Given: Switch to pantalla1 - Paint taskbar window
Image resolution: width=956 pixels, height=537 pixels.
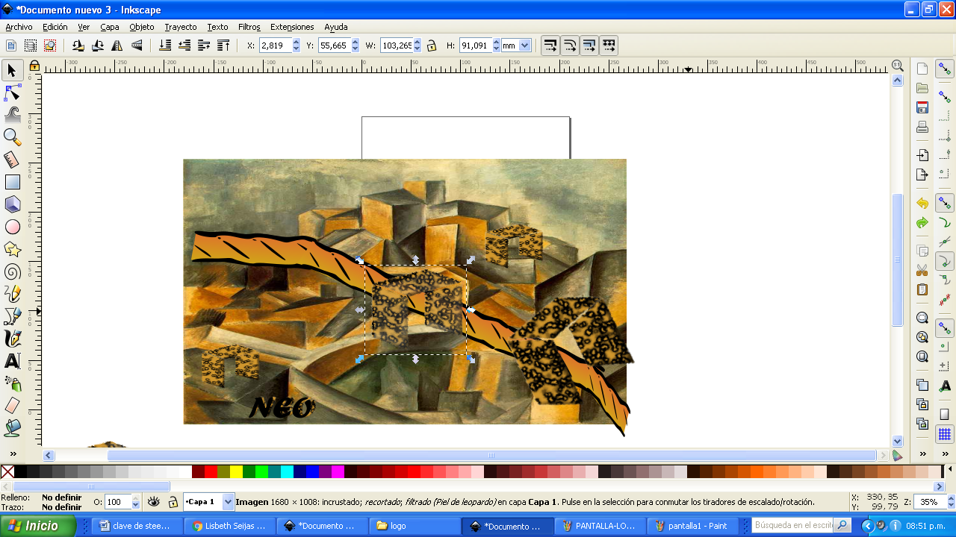Looking at the screenshot, I should 692,526.
